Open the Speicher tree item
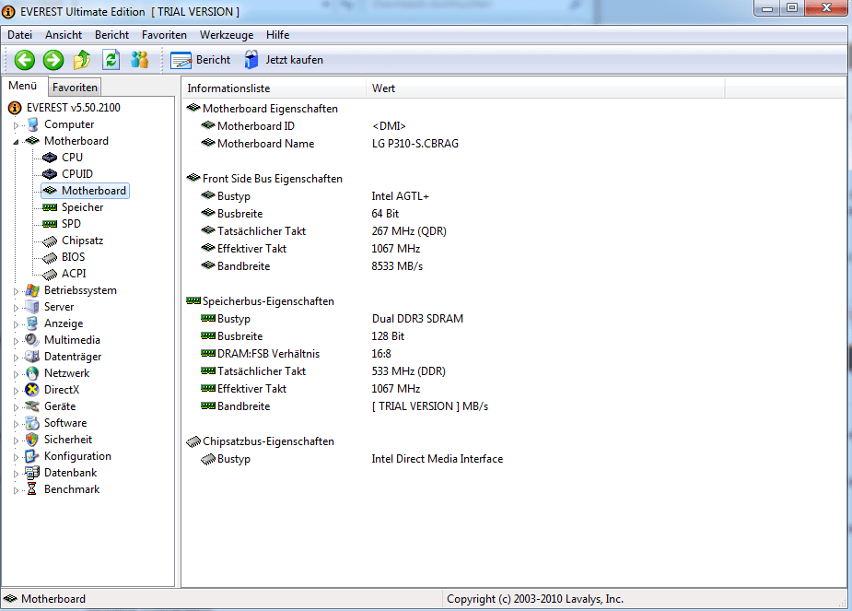Image resolution: width=852 pixels, height=611 pixels. click(x=82, y=207)
